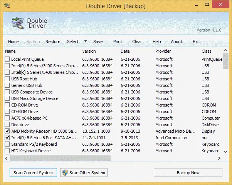Click the 'Display' class cell
The image size is (232, 185).
208,131
